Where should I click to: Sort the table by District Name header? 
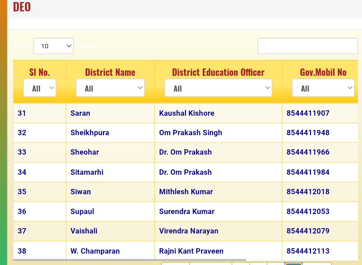click(x=110, y=72)
